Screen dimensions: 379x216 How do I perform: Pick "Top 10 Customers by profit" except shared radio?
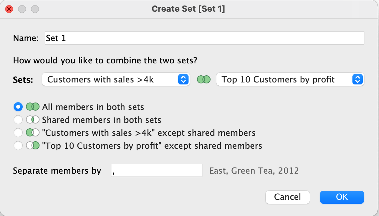[18, 146]
